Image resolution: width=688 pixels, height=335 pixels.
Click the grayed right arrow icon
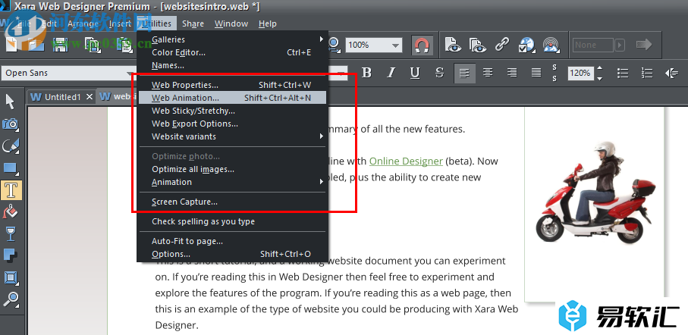644,44
